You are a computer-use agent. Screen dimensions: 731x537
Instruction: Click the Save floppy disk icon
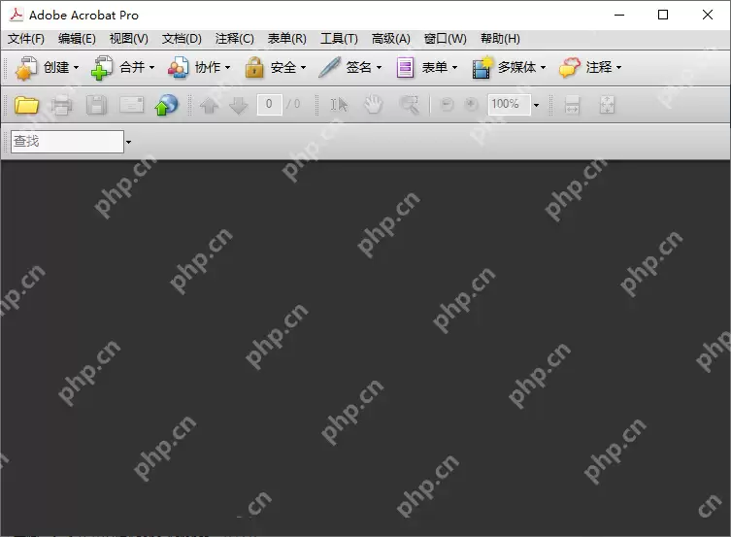(x=96, y=105)
